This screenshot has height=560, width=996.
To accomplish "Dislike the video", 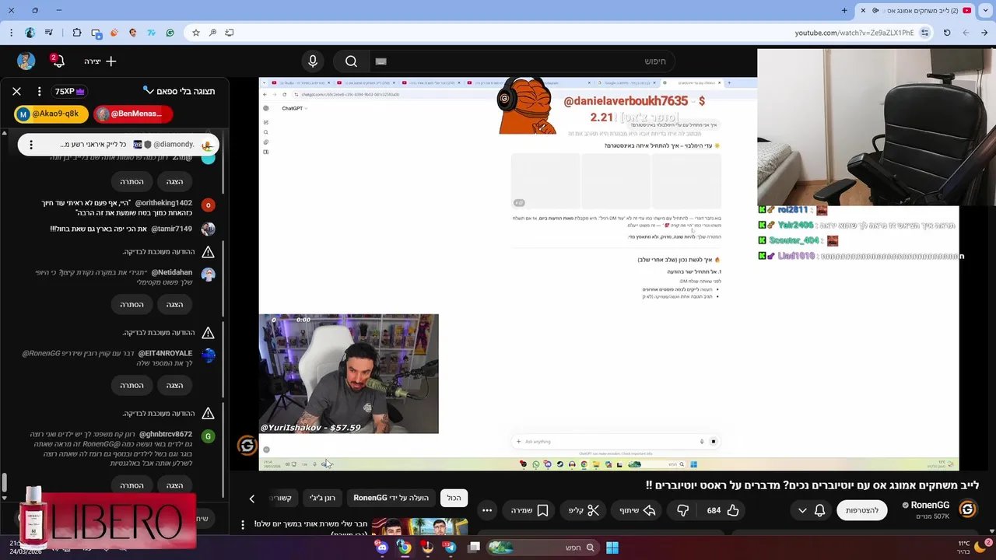I will tap(682, 510).
